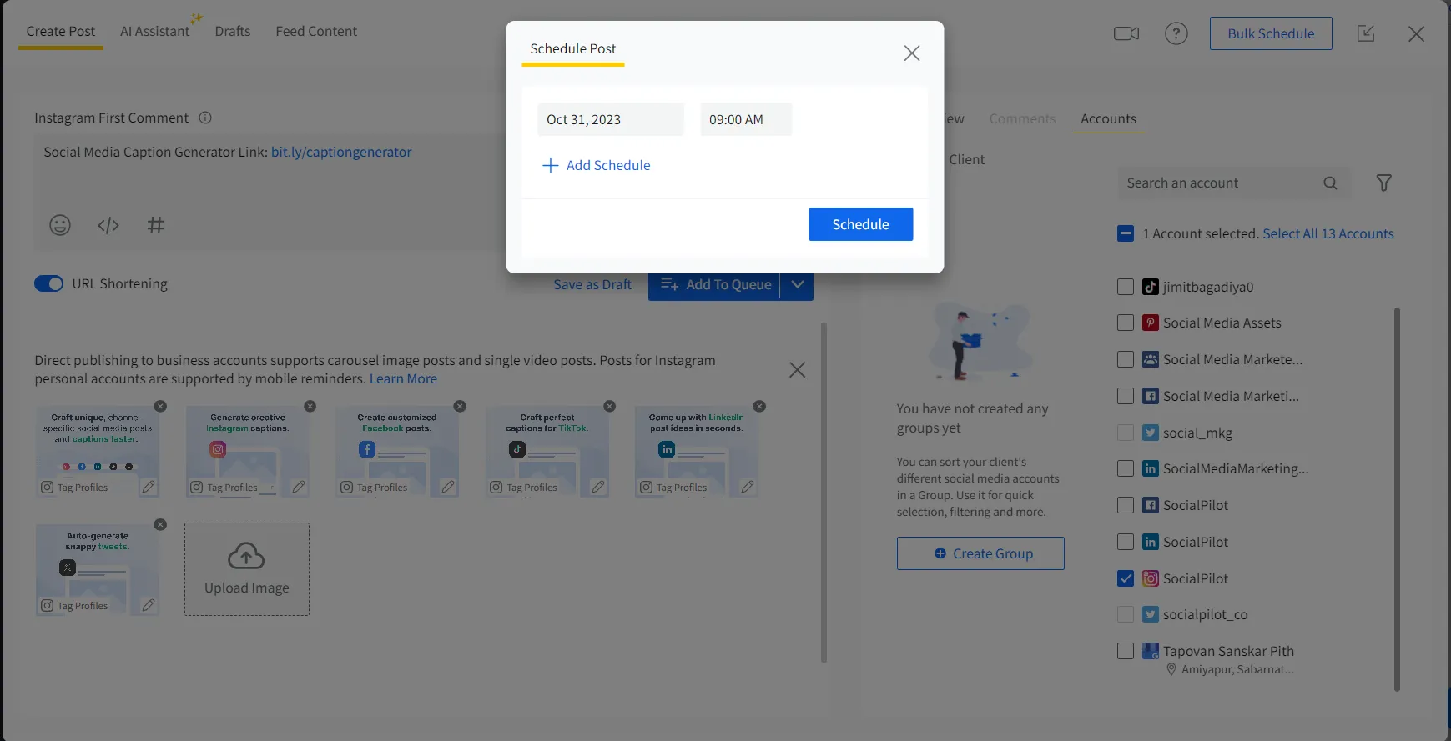Switch to the Drafts tab
1451x741 pixels.
pos(232,31)
